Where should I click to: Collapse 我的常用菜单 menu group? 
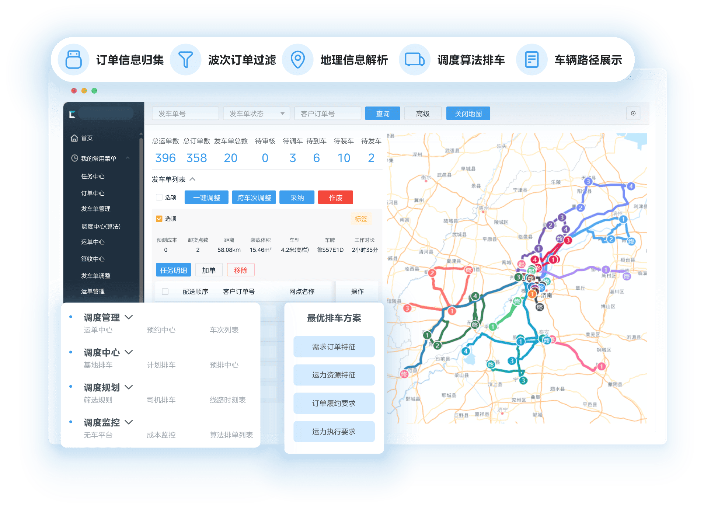click(128, 158)
